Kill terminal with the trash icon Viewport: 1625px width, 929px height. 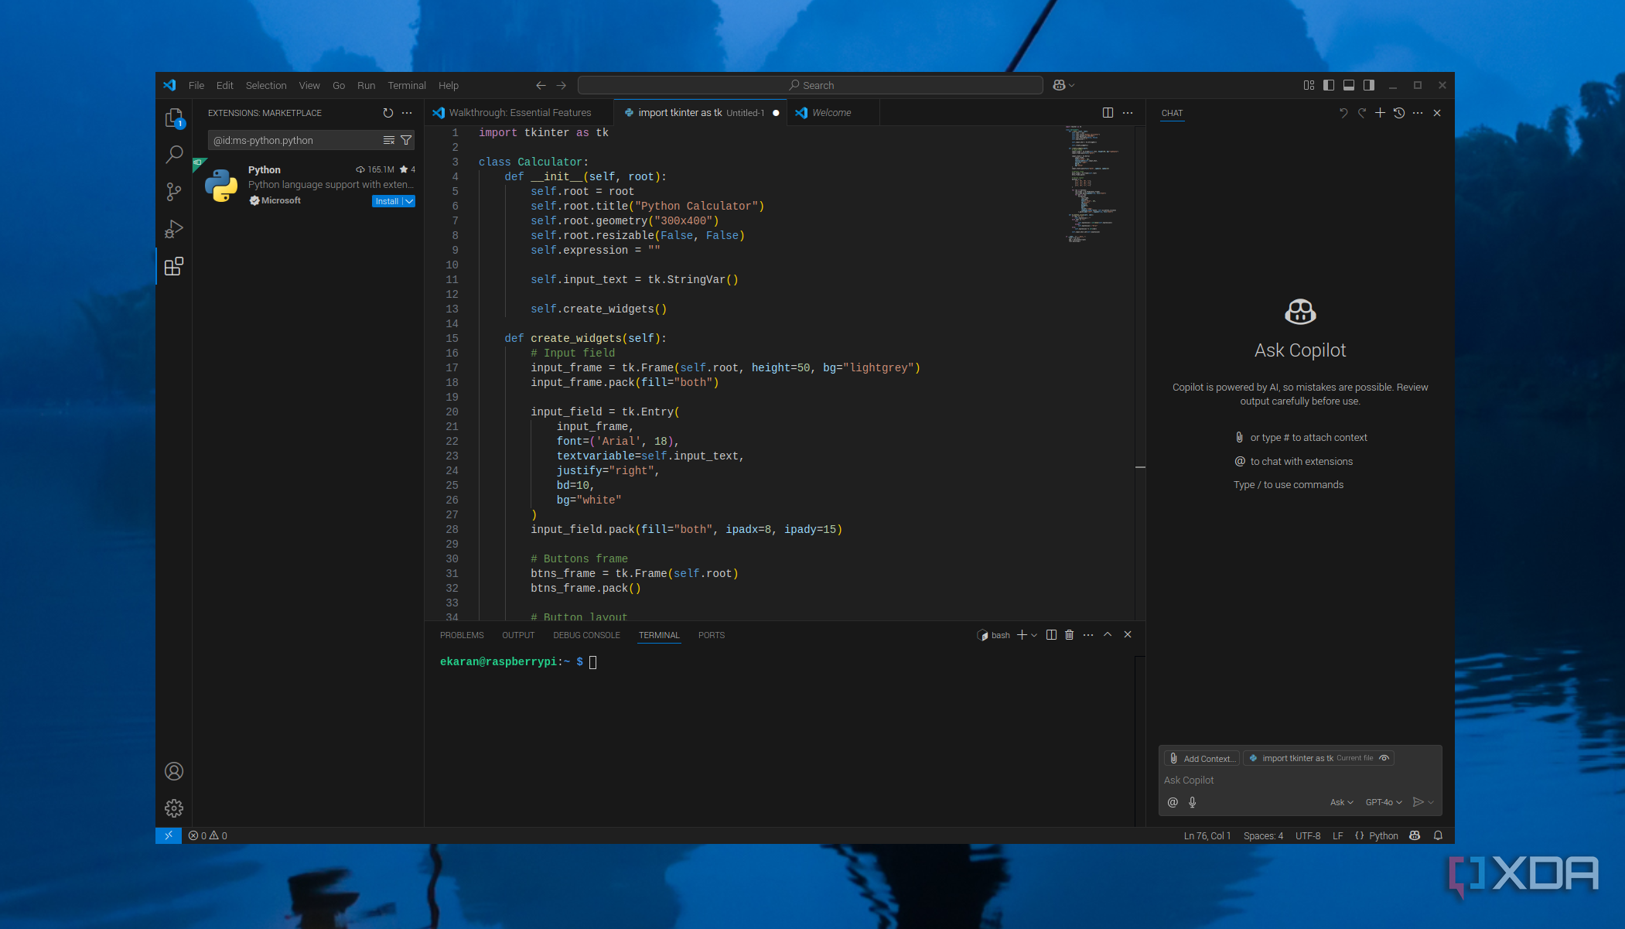[1069, 635]
